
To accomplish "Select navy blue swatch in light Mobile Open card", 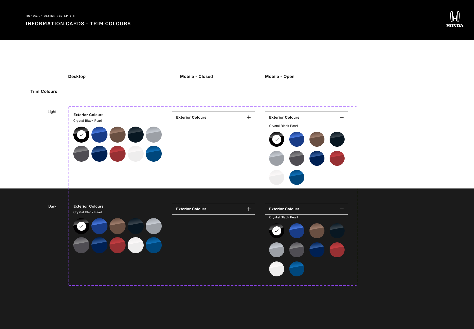I will point(317,158).
